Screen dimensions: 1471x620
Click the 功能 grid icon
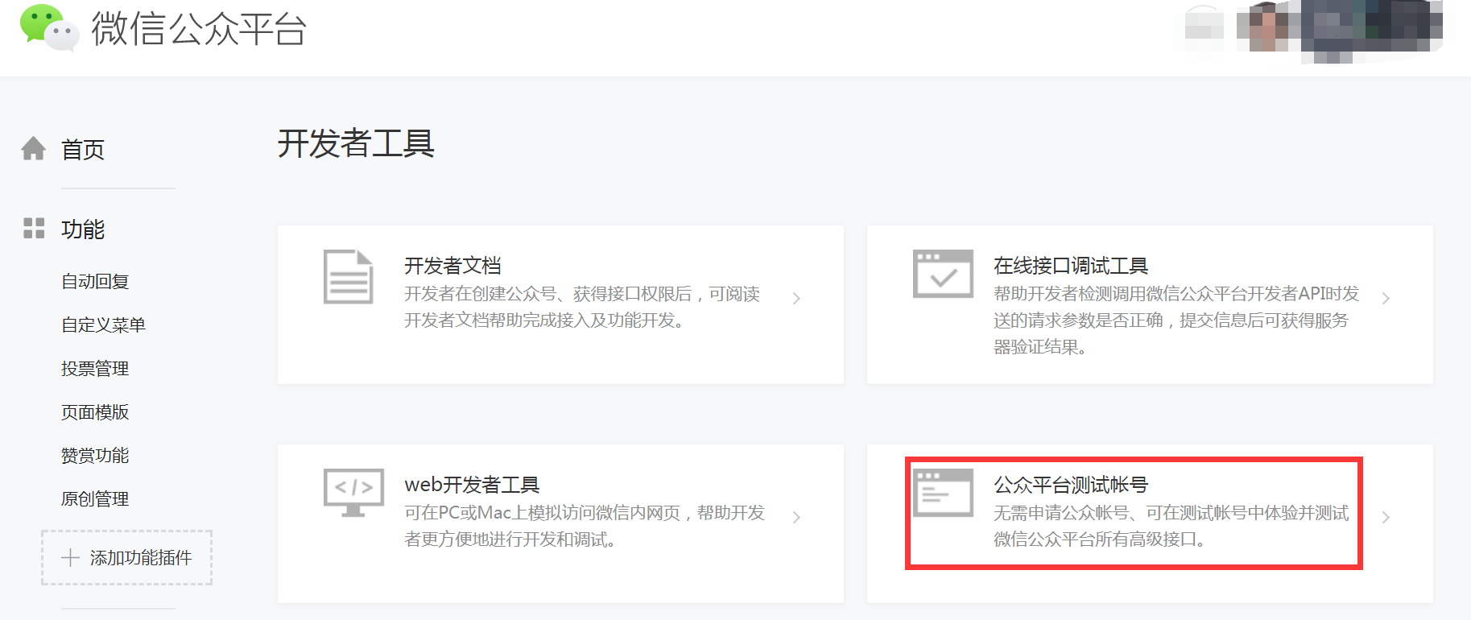tap(34, 228)
